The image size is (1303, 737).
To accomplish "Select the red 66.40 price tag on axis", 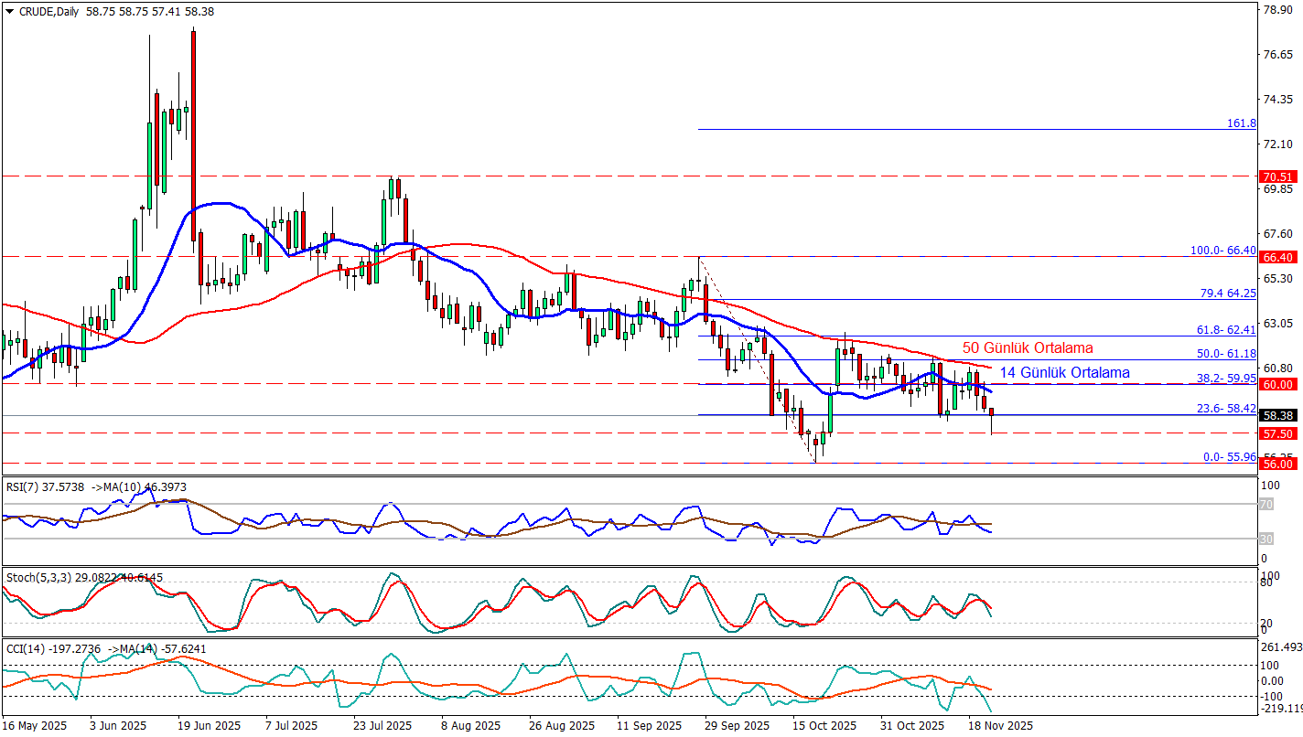I will [x=1276, y=258].
